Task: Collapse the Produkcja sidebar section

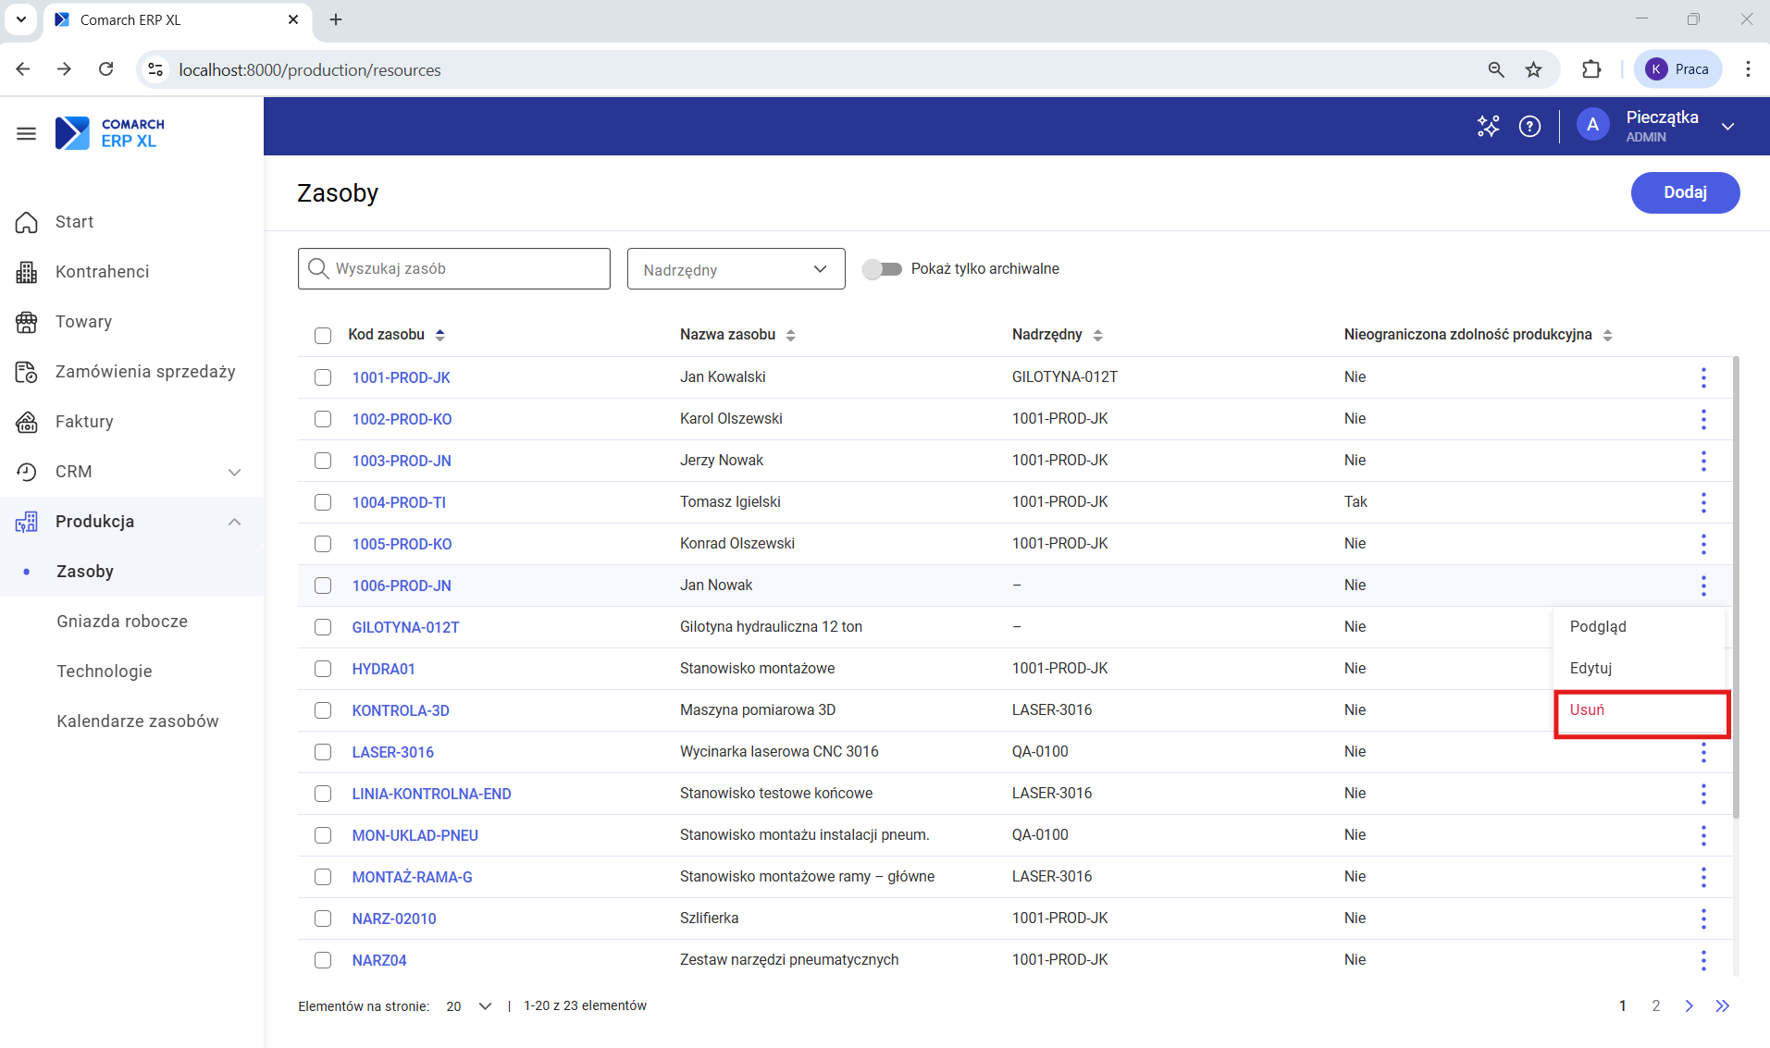Action: coord(235,522)
